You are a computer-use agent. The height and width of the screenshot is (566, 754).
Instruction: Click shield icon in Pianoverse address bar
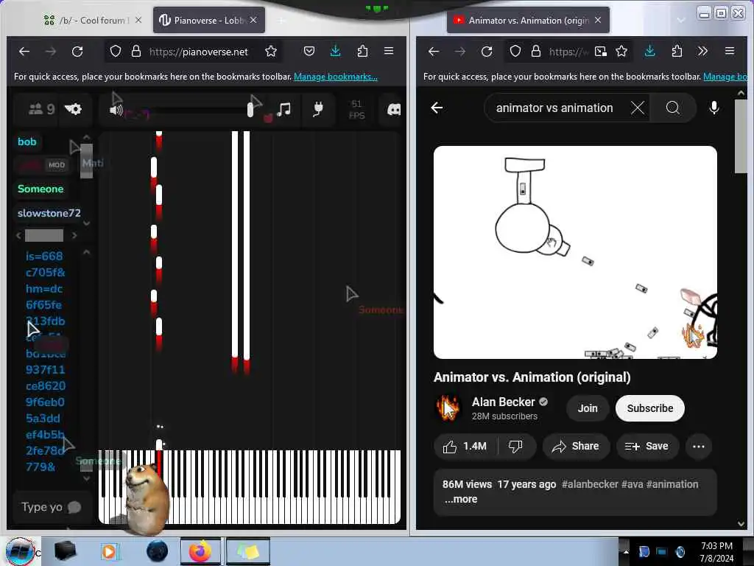(116, 51)
